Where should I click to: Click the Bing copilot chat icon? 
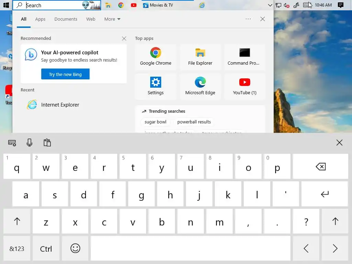[x=31, y=54]
